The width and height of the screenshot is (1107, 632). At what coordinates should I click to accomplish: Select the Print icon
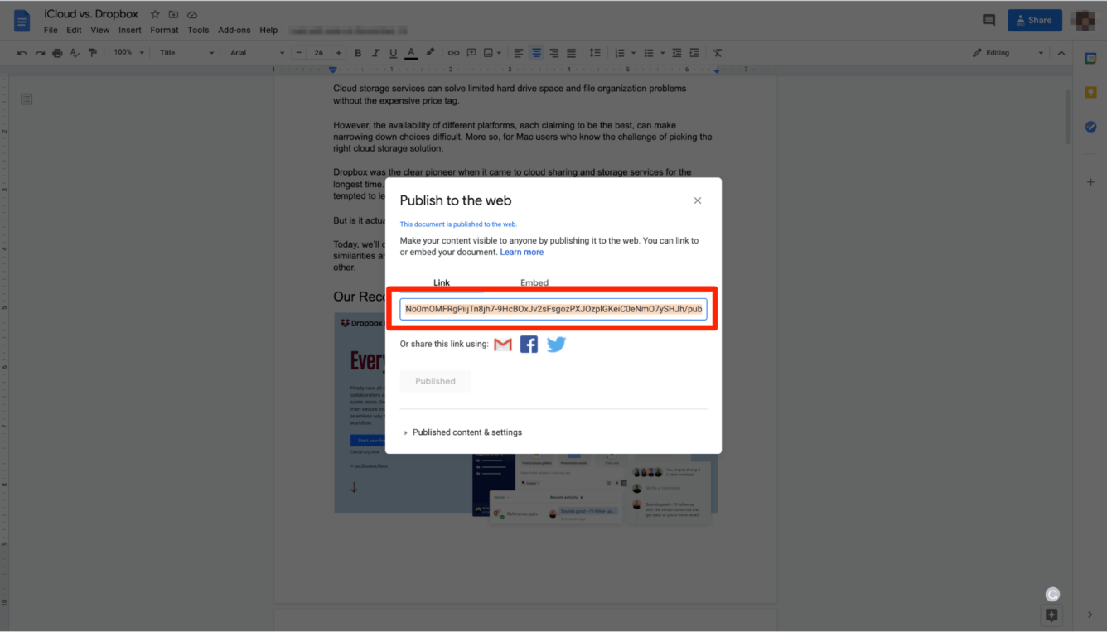(x=56, y=52)
